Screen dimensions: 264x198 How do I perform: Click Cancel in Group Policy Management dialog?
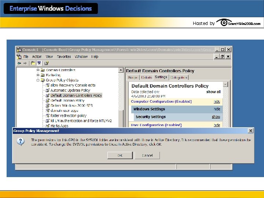point(147,155)
